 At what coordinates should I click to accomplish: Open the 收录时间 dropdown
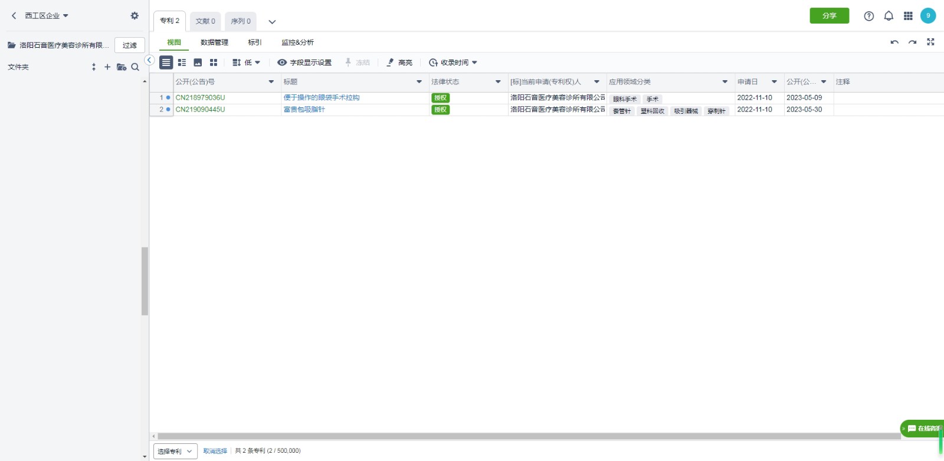(x=453, y=62)
